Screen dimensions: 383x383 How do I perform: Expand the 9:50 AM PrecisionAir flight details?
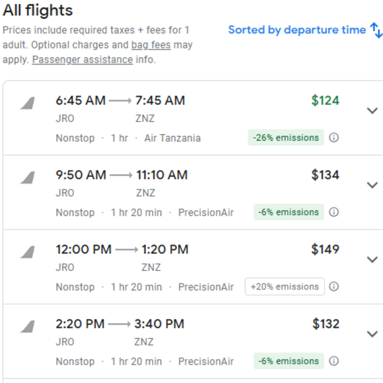coord(372,185)
